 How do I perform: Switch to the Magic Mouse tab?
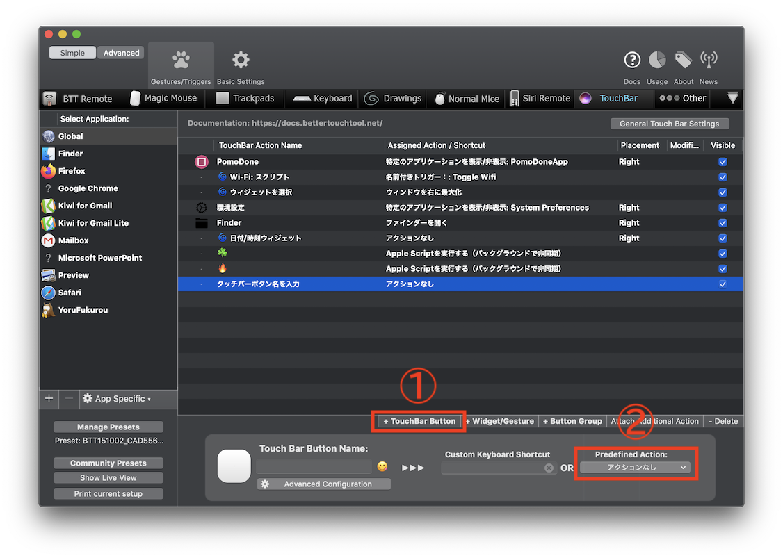tap(163, 99)
